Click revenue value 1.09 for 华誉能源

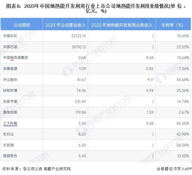click(82, 69)
